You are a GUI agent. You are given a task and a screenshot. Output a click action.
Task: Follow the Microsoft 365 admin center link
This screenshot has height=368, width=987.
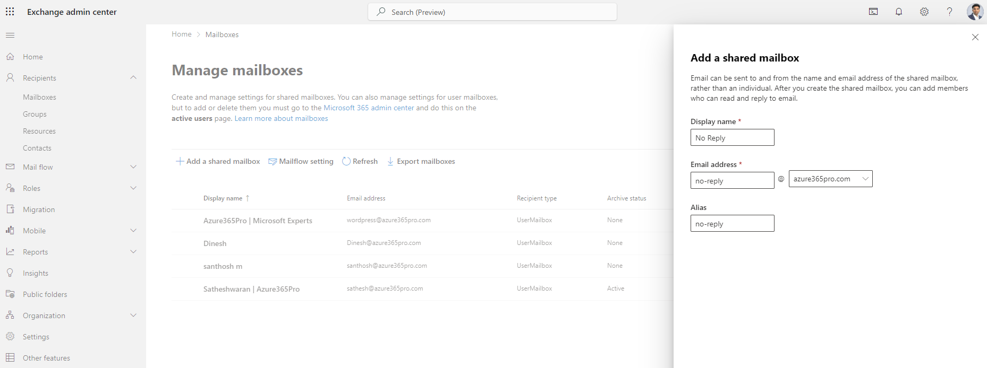[369, 108]
